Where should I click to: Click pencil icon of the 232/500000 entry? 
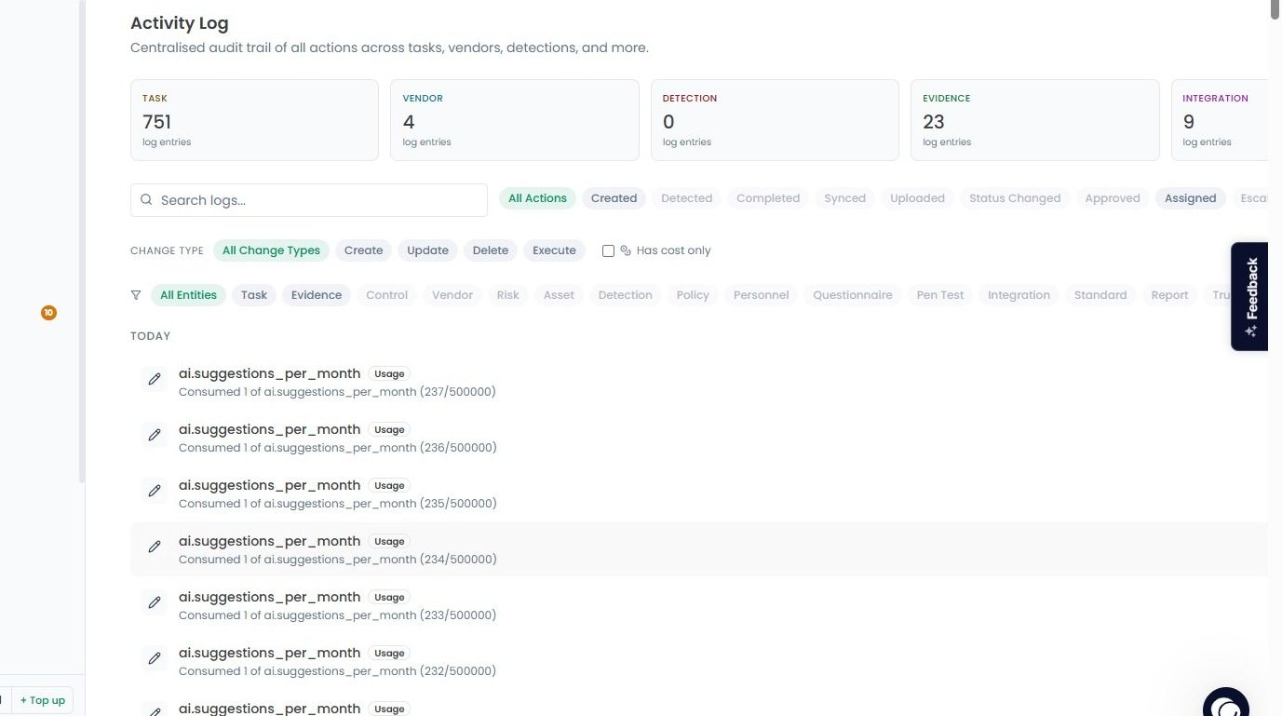pos(155,658)
